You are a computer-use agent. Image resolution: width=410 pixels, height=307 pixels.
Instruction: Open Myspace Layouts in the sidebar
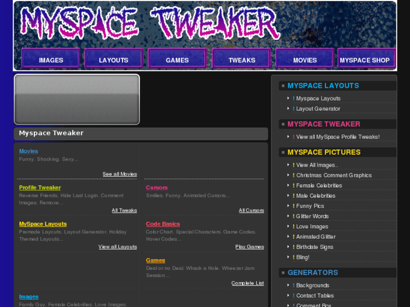coord(318,99)
